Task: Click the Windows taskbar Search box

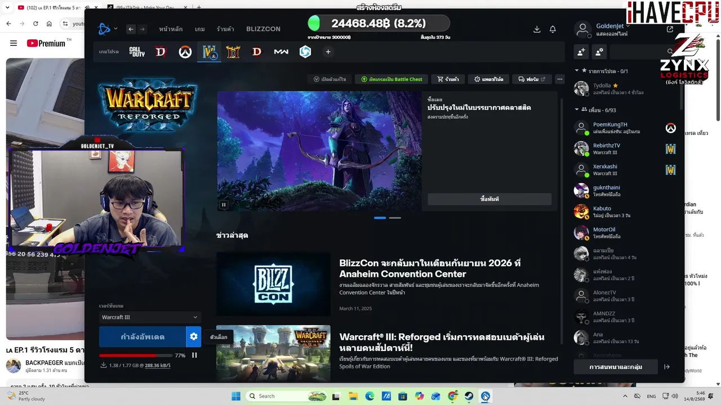Action: point(287,396)
